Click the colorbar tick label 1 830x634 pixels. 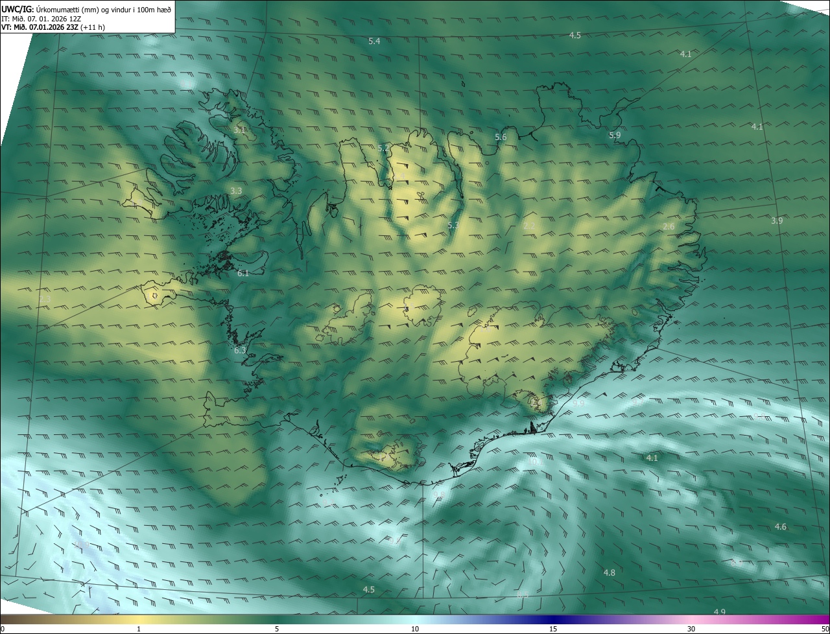(x=139, y=629)
